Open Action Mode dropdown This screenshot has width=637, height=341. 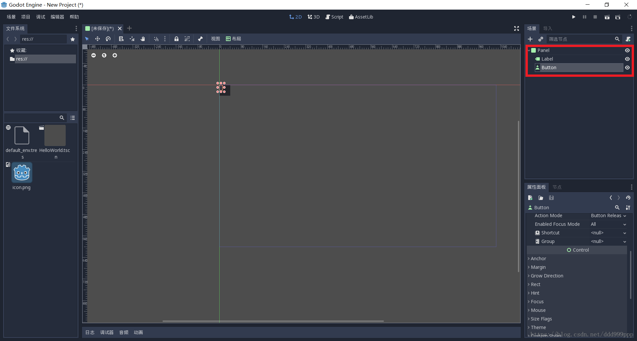coord(608,216)
